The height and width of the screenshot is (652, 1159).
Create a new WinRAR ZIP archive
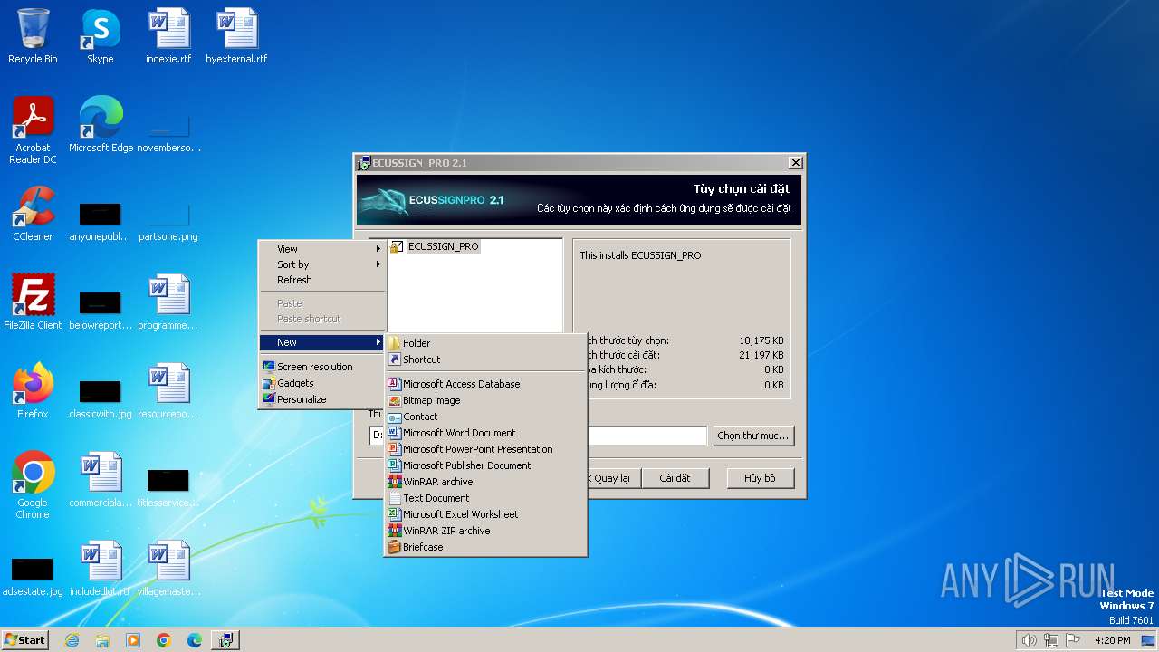click(x=485, y=531)
